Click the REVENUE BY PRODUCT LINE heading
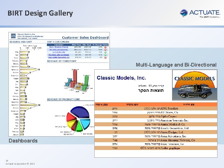The width and height of the screenshot is (224, 168). coord(63,99)
